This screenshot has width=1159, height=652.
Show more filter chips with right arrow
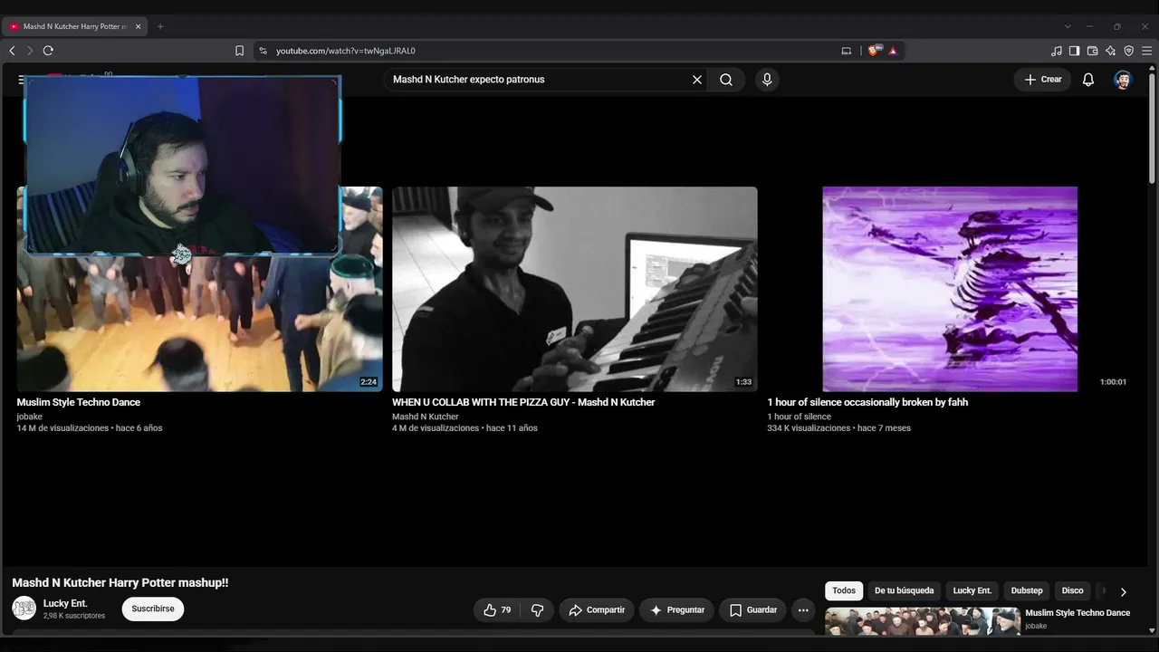click(1123, 591)
